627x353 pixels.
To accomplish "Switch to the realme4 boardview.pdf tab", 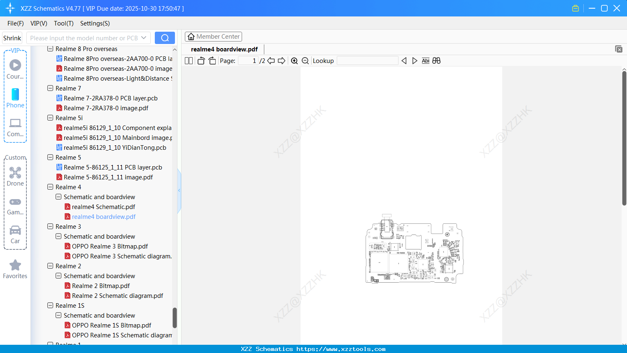I will click(224, 49).
